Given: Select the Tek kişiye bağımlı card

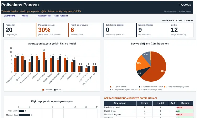Looking at the screenshot, I should 120,30.
